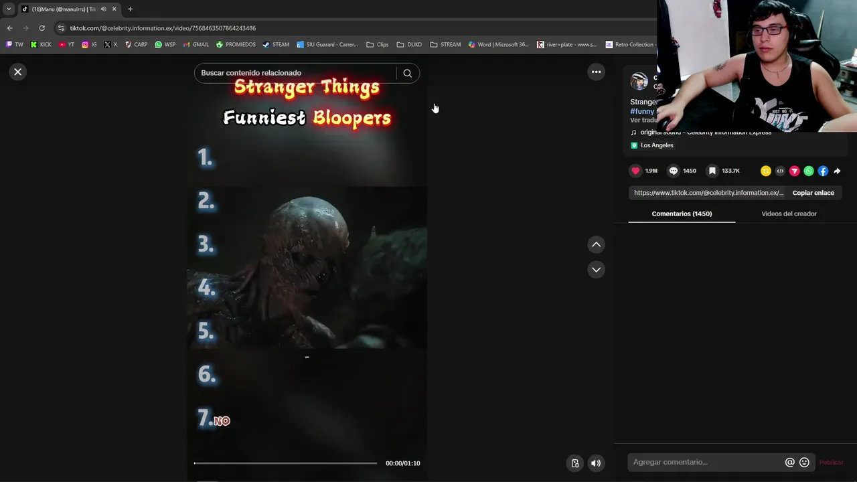Open more share options arrow
Image resolution: width=857 pixels, height=482 pixels.
[837, 171]
